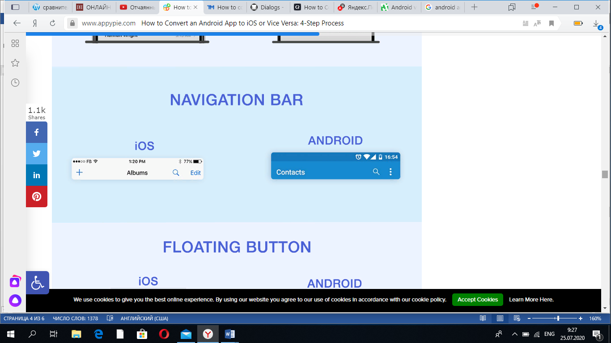611x343 pixels.
Task: Toggle the browser side panel
Action: click(15, 7)
